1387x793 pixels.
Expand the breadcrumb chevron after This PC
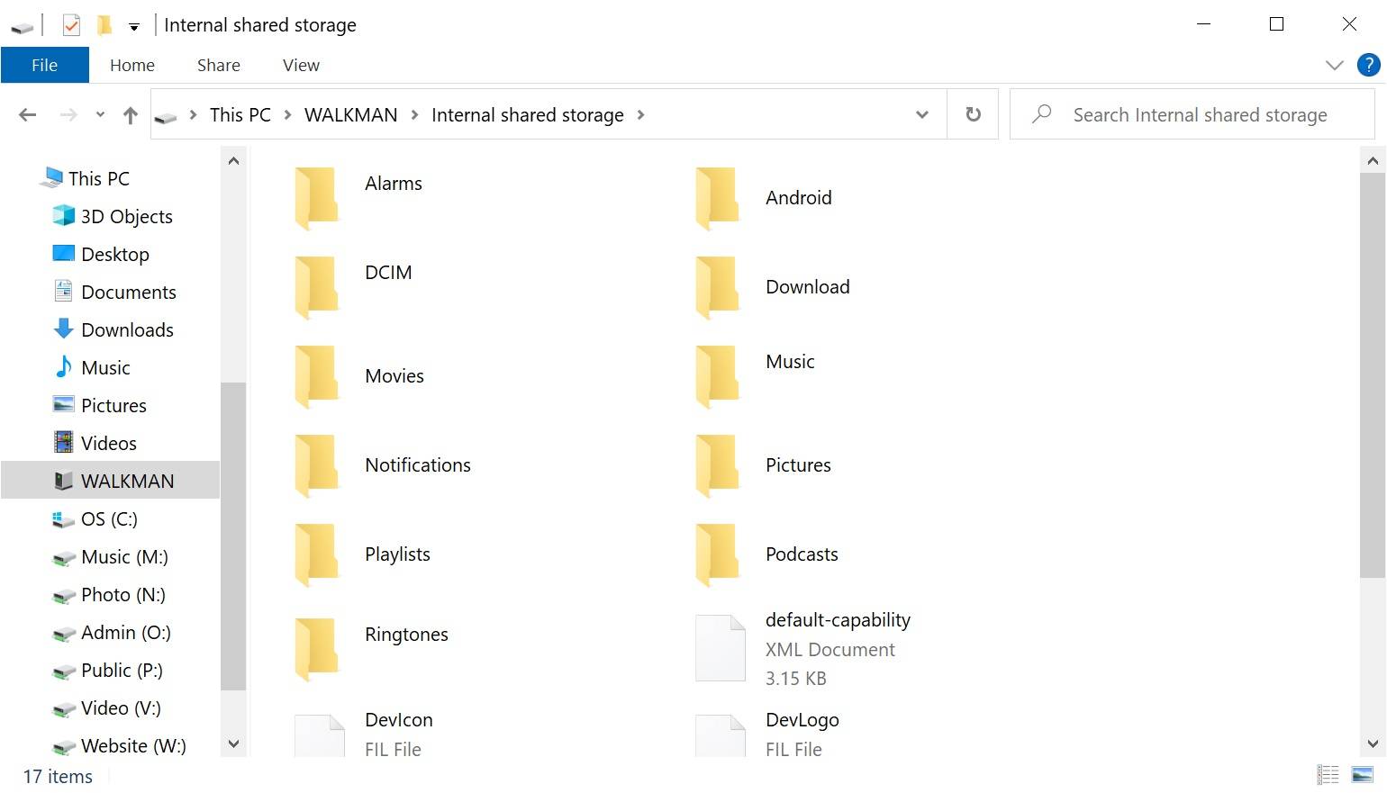coord(287,114)
